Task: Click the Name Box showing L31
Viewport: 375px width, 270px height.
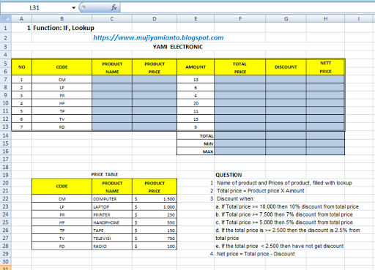Action: [x=35, y=8]
